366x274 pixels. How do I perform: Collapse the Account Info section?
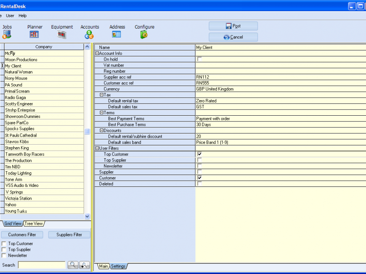coord(97,54)
